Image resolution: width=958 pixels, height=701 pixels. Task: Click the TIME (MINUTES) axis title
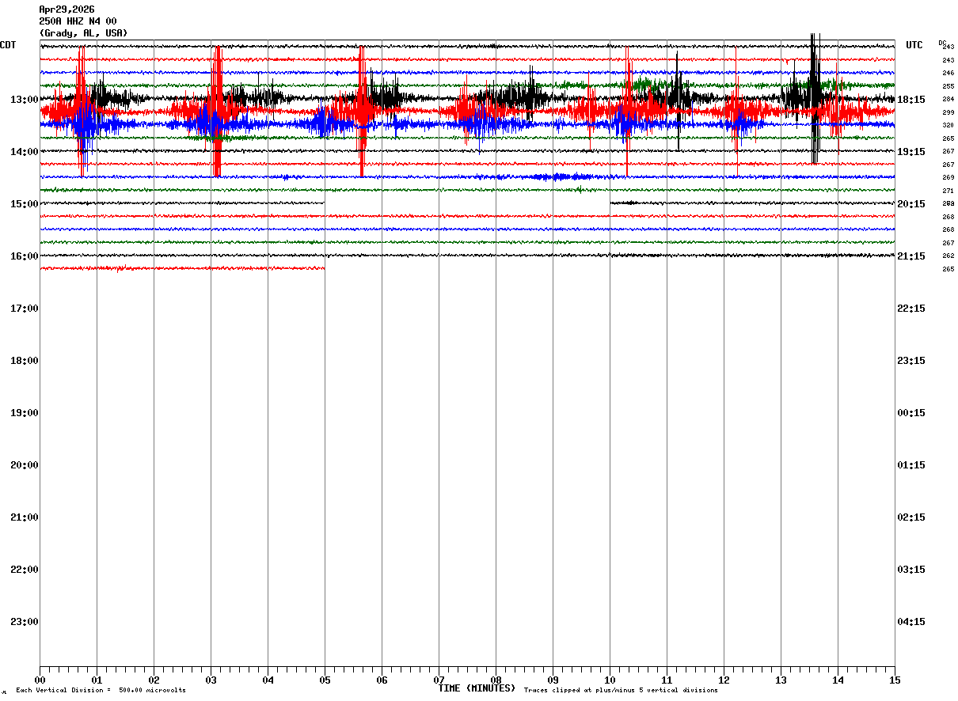pos(477,688)
